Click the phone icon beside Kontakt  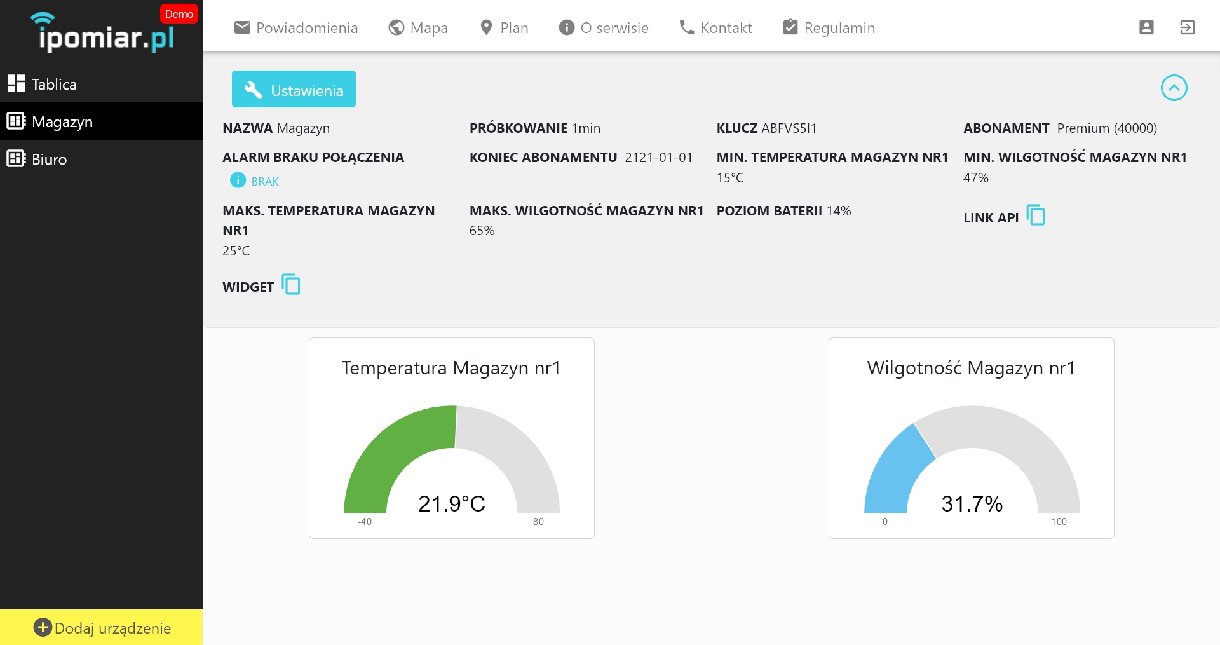pos(687,27)
